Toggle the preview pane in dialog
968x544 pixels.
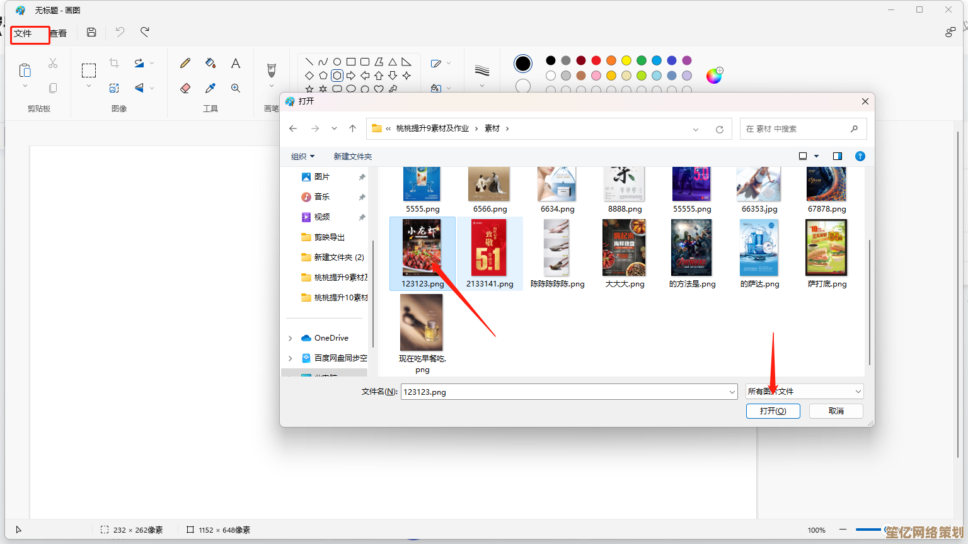838,156
